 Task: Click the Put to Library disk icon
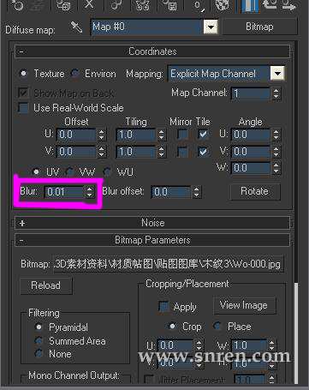pyautogui.click(x=169, y=4)
